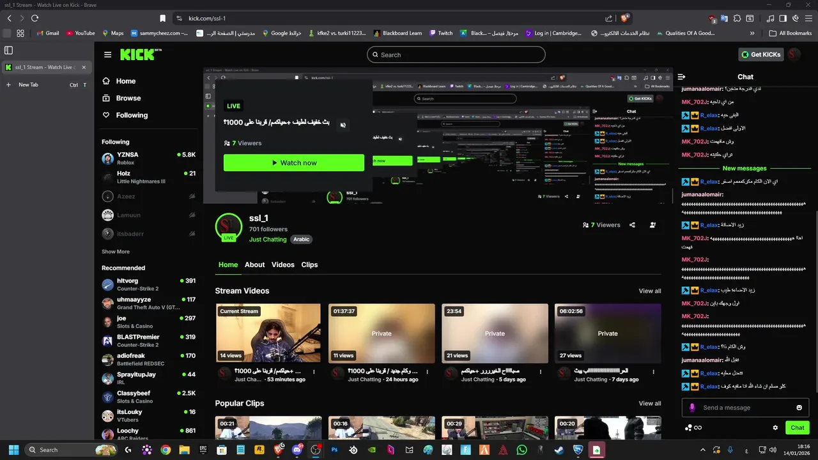Open the browser extensions puzzle icon
The height and width of the screenshot is (460, 818).
pyautogui.click(x=737, y=19)
